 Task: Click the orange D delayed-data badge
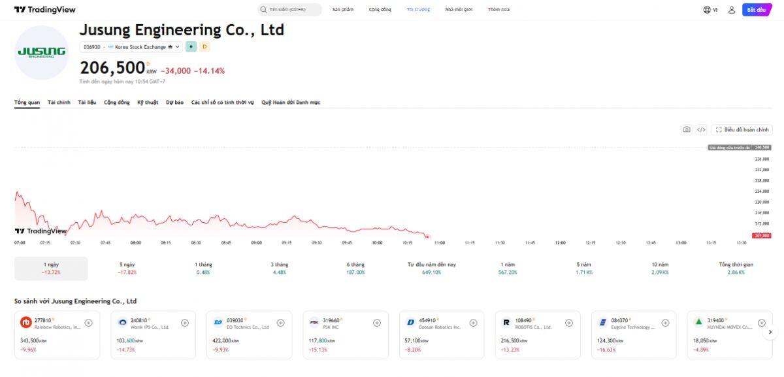click(x=204, y=47)
